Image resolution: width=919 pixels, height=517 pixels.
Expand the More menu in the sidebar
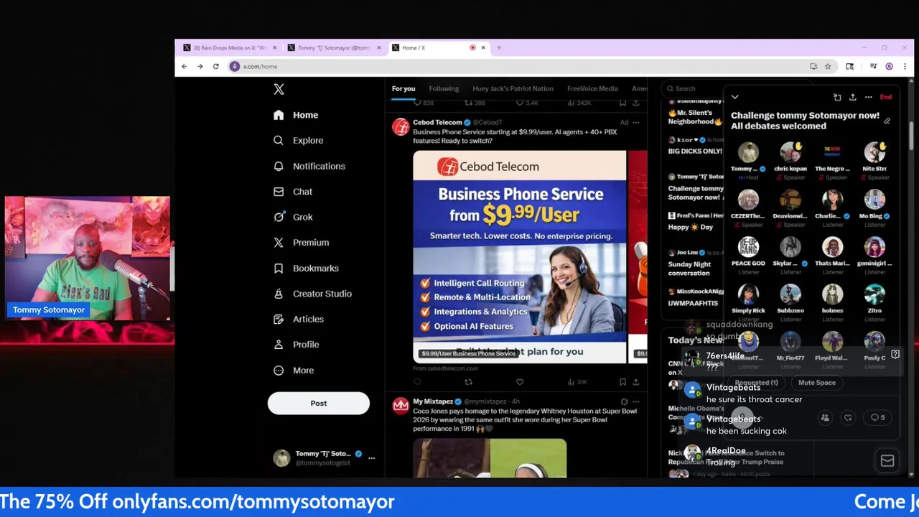click(x=294, y=371)
